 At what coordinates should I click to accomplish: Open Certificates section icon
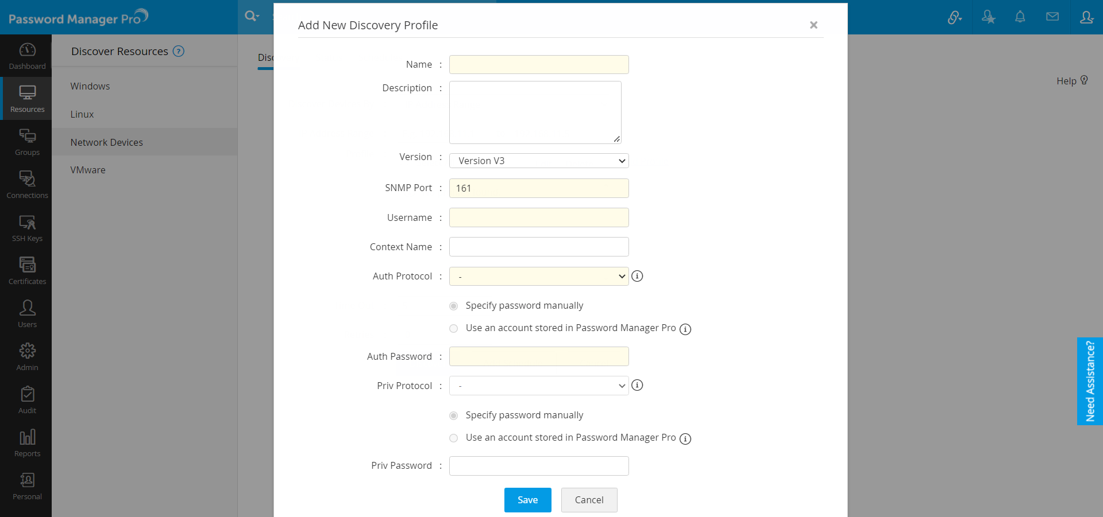pyautogui.click(x=27, y=265)
